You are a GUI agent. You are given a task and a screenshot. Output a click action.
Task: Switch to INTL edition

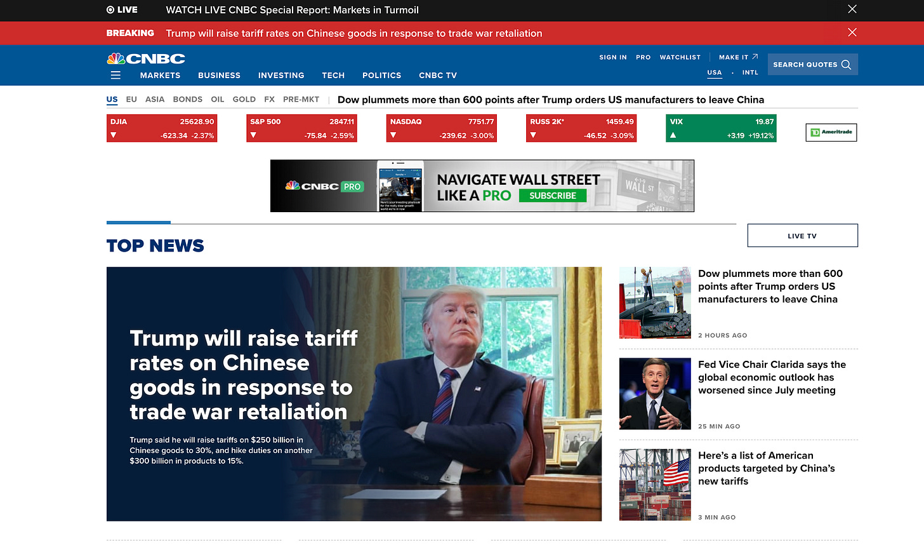(x=750, y=72)
